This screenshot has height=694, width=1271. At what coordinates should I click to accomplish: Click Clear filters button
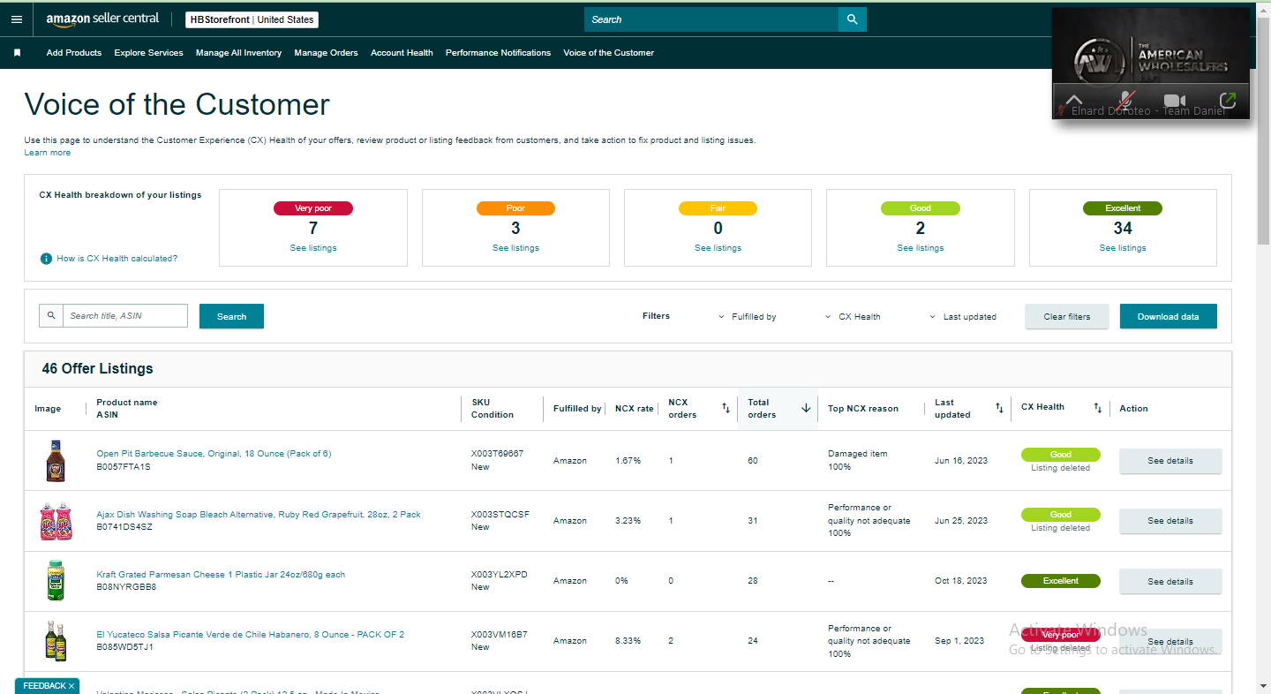(1067, 316)
